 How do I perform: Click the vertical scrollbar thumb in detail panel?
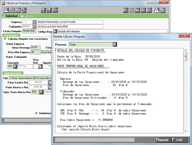tap(186, 57)
